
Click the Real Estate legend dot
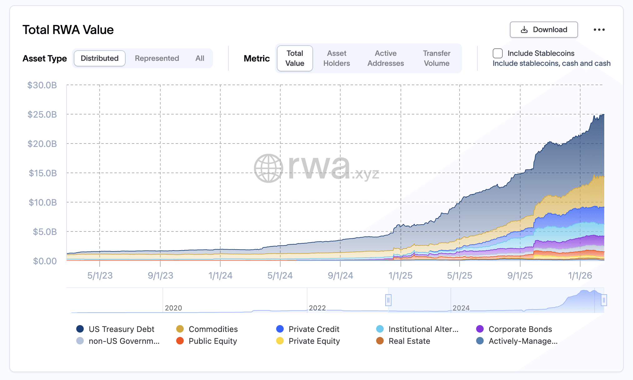[x=380, y=341]
